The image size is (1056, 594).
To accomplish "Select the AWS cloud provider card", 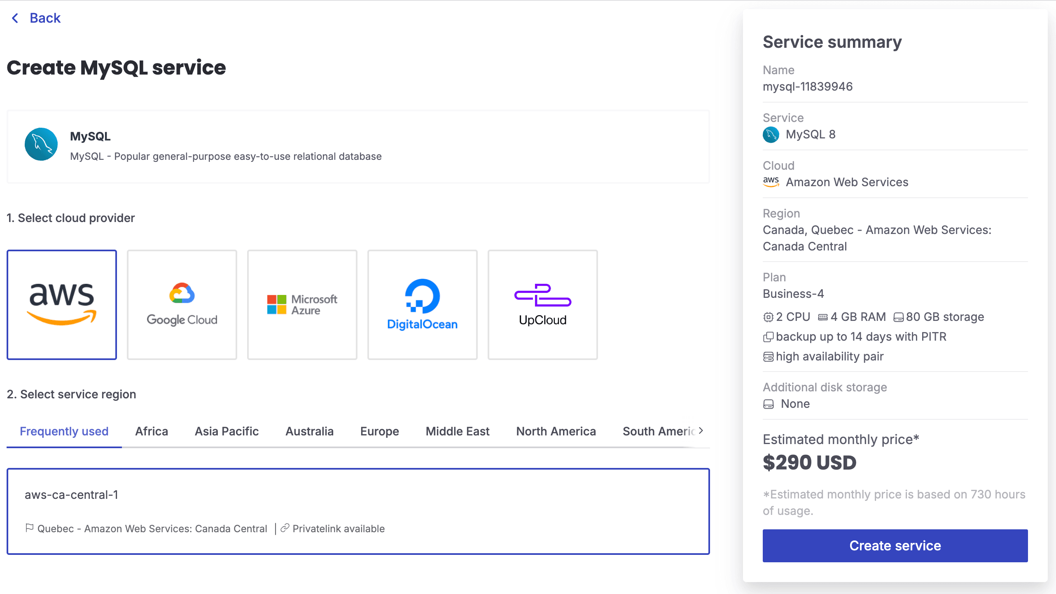I will pos(62,305).
